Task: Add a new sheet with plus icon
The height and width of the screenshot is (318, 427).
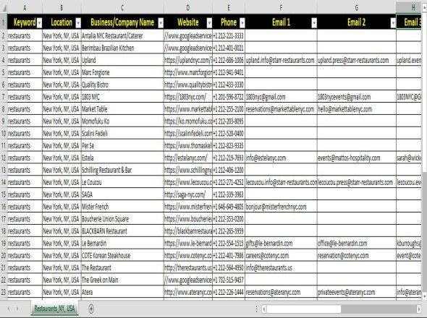Action: pos(91,309)
